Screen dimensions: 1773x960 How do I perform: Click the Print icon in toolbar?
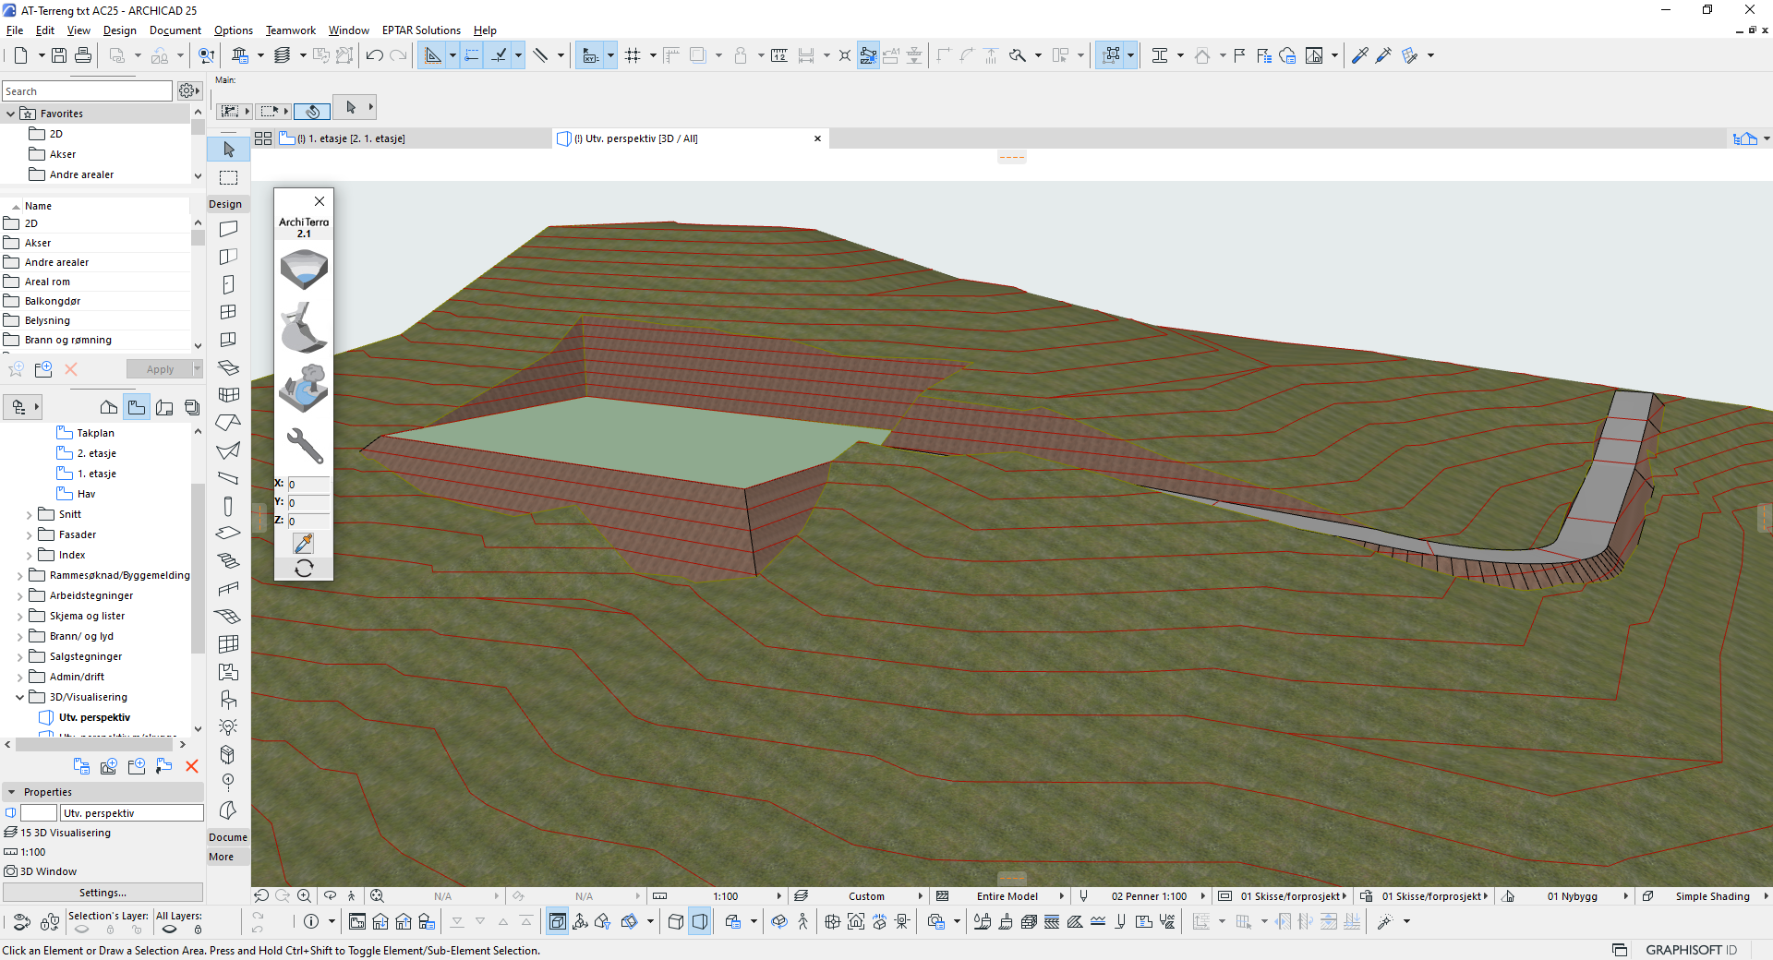pyautogui.click(x=83, y=55)
